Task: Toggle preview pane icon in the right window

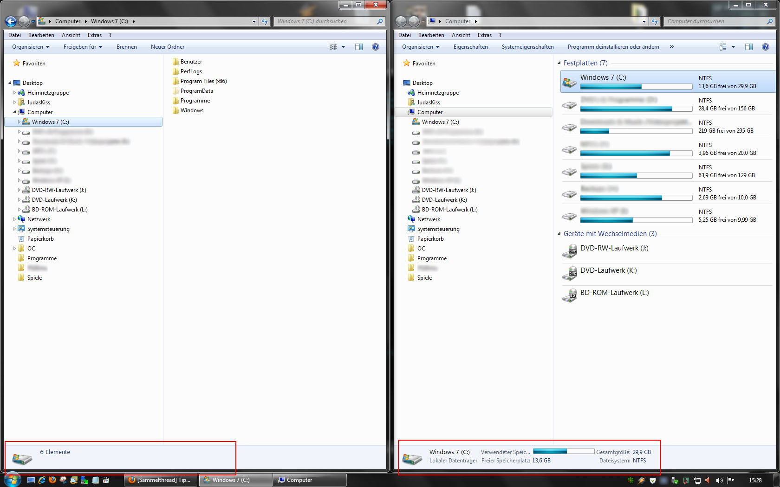Action: click(x=749, y=47)
